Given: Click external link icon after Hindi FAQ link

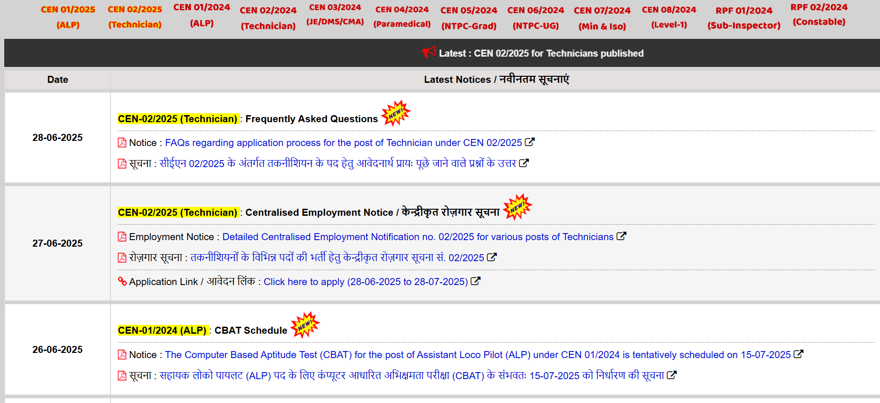Looking at the screenshot, I should click(x=524, y=163).
